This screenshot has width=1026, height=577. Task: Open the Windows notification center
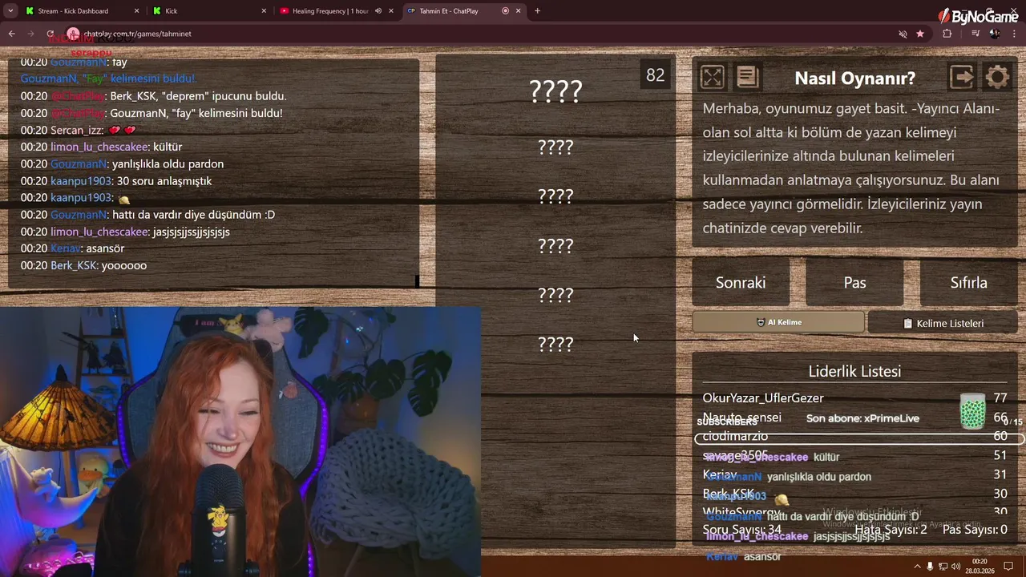(x=1008, y=567)
